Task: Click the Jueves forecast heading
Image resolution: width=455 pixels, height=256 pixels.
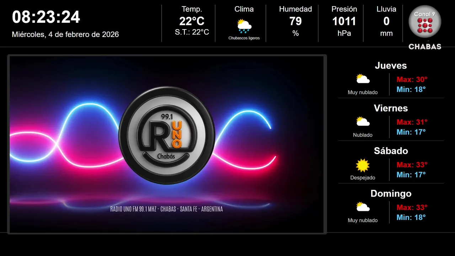Action: 391,66
